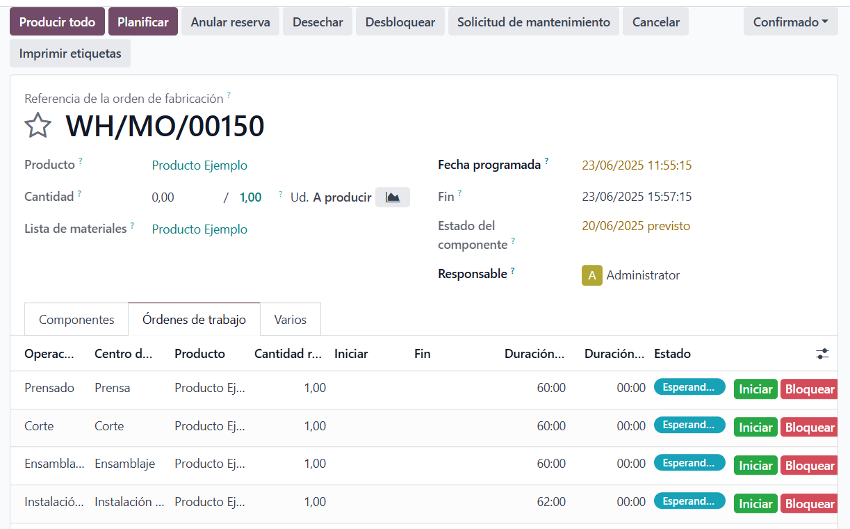Show help tooltip for Lista de materiales
The image size is (850, 529).
(x=132, y=225)
